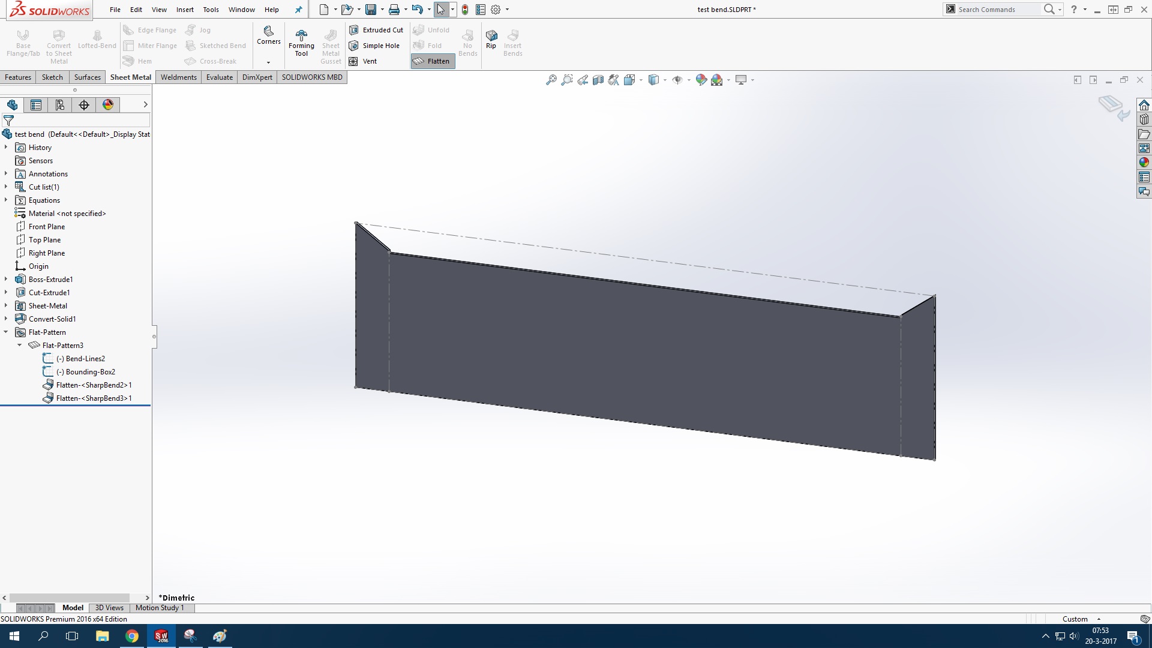Expand the Corners dropdown arrow
This screenshot has width=1152, height=648.
(x=268, y=62)
